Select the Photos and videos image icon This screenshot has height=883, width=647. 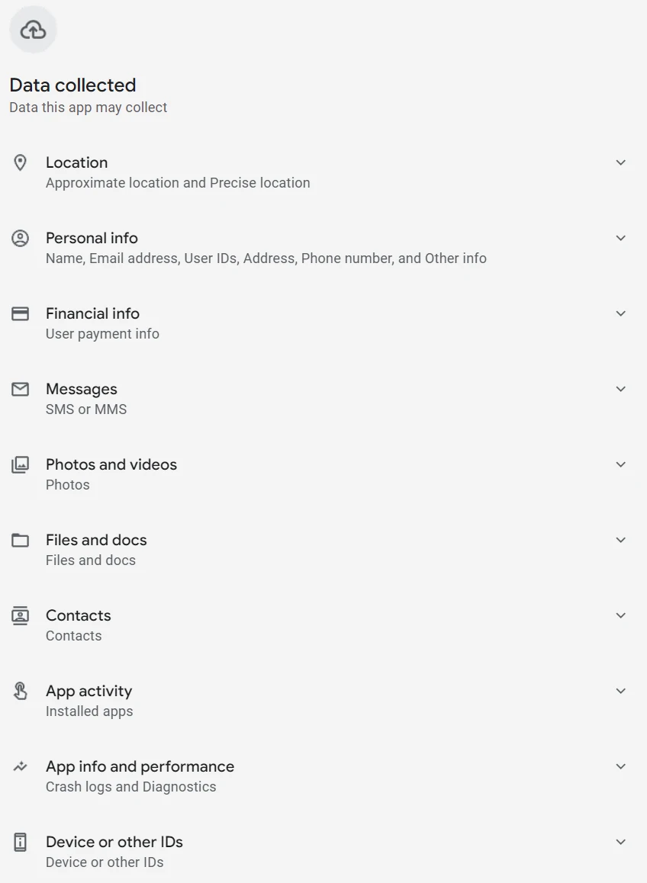pos(20,464)
